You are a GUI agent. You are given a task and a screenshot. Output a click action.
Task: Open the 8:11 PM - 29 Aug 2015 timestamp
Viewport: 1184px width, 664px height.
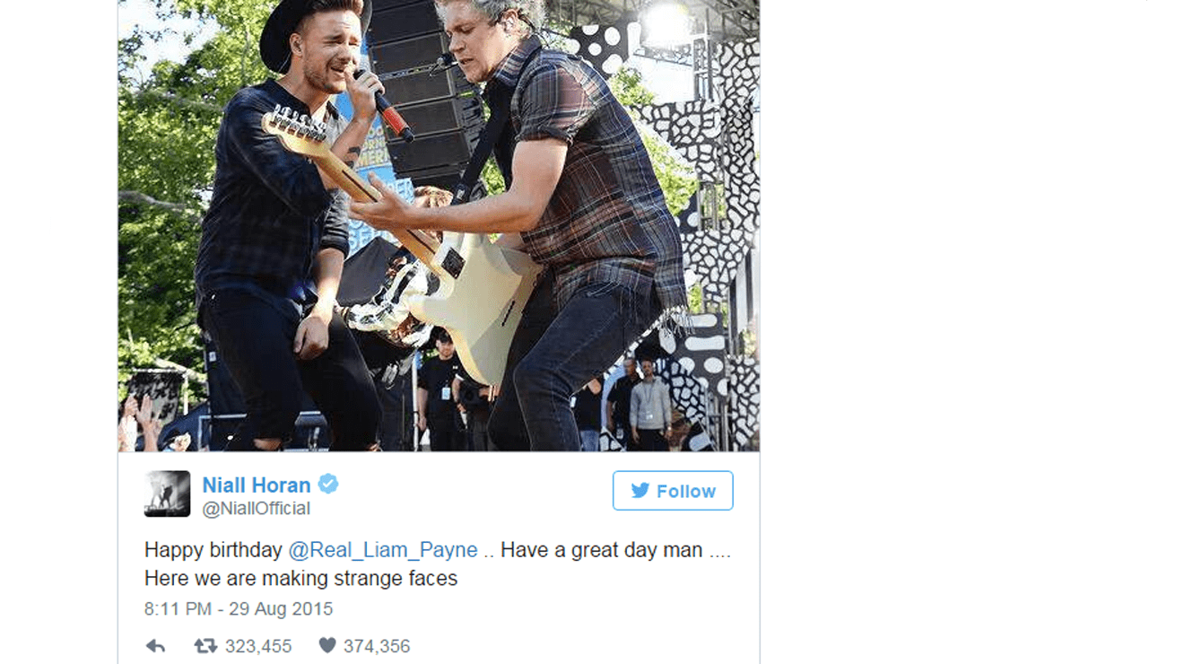[239, 608]
